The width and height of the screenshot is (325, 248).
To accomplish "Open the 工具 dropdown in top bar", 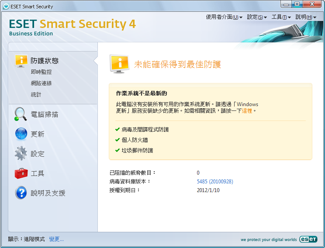I will 281,17.
